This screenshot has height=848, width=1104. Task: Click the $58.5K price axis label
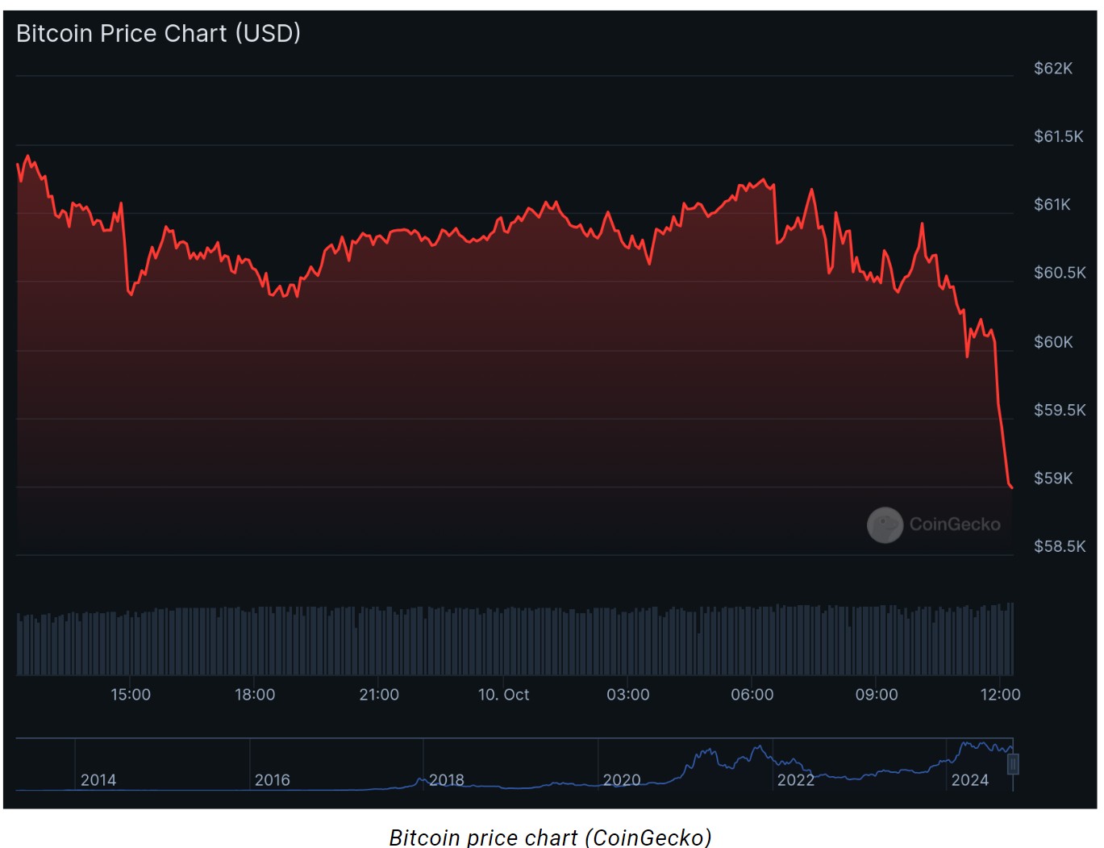click(x=1060, y=547)
